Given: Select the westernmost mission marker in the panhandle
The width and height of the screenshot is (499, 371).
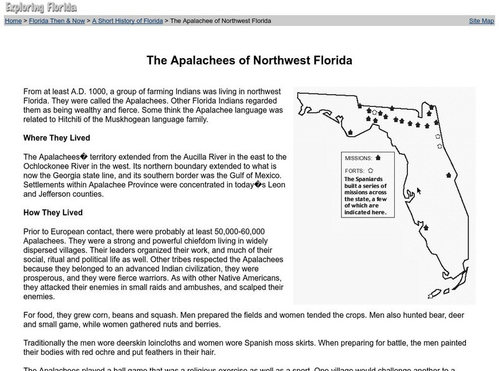Looking at the screenshot, I should (x=351, y=132).
